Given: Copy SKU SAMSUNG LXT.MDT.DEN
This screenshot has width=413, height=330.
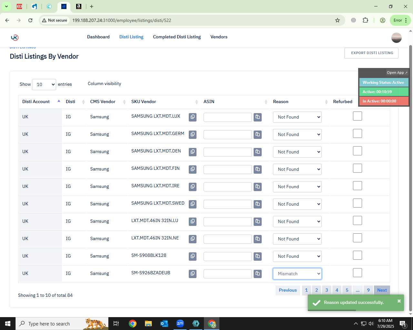Looking at the screenshot, I should [x=193, y=152].
